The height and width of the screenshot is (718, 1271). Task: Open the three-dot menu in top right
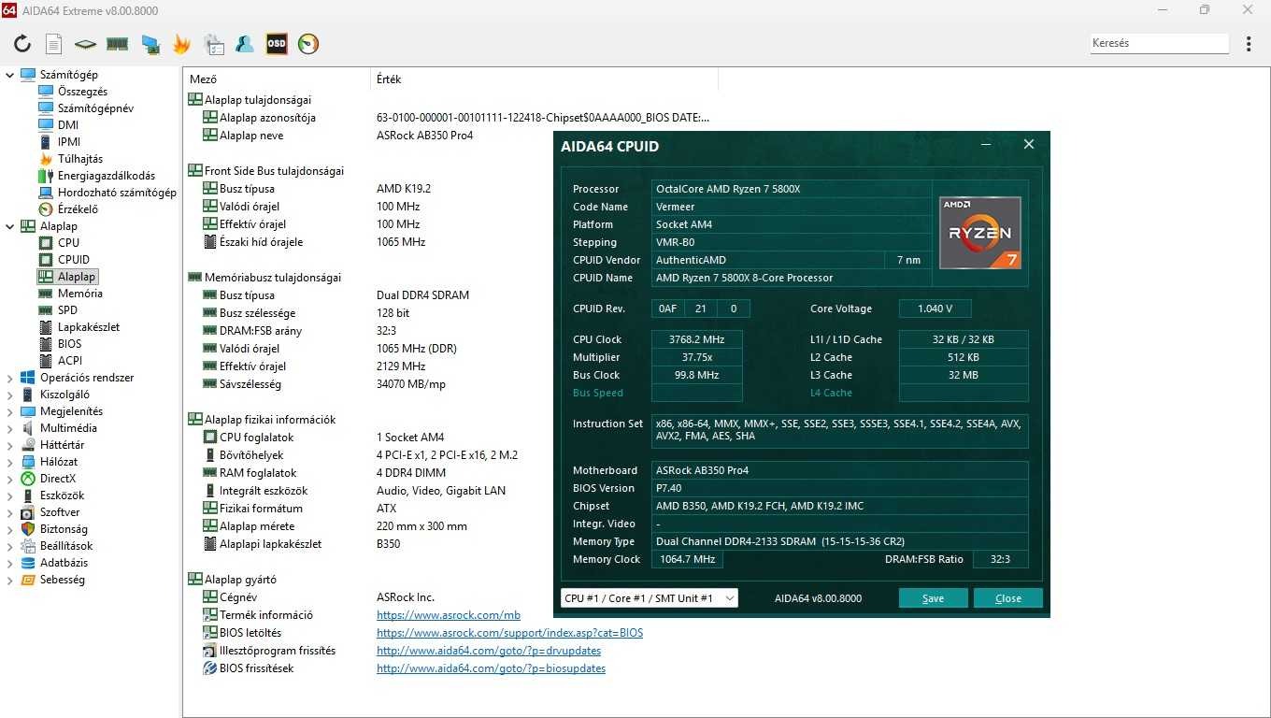[1249, 44]
